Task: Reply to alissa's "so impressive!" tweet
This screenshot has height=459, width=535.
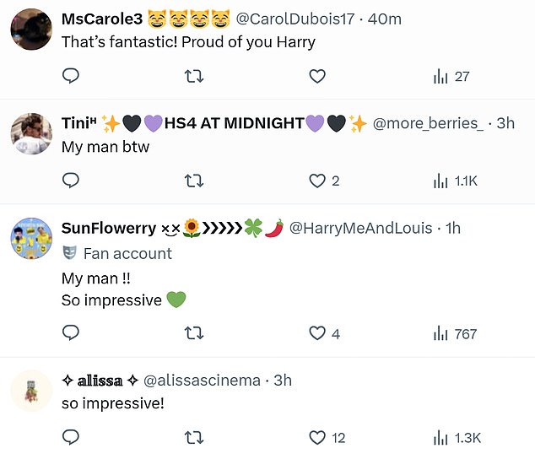Action: 71,437
